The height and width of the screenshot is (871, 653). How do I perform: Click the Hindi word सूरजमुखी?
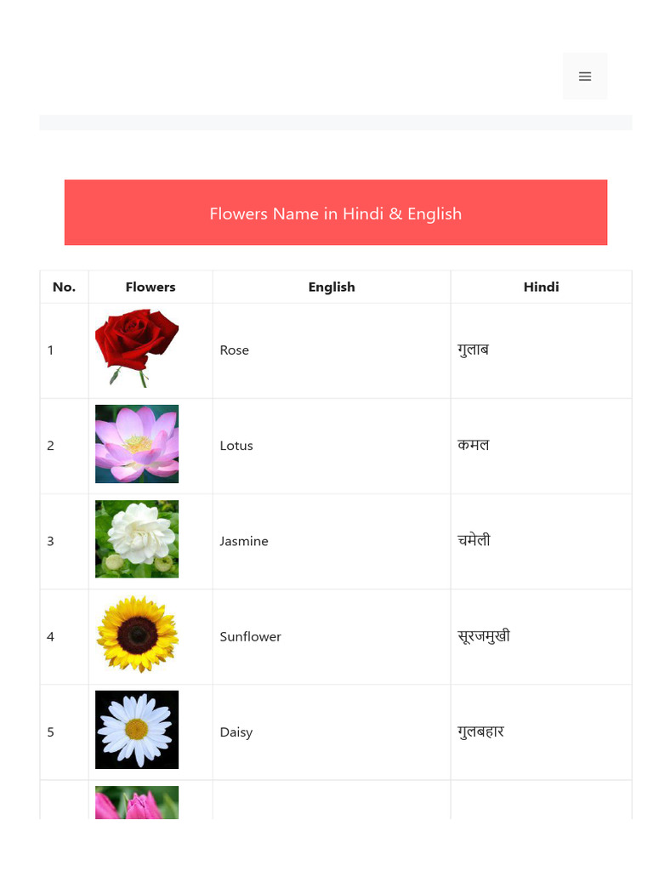point(484,636)
